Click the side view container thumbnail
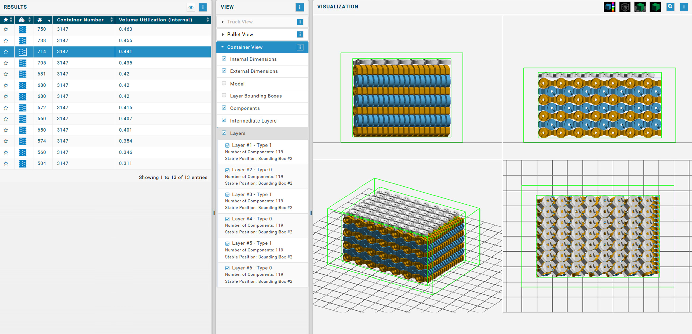Image resolution: width=692 pixels, height=334 pixels. [x=600, y=105]
